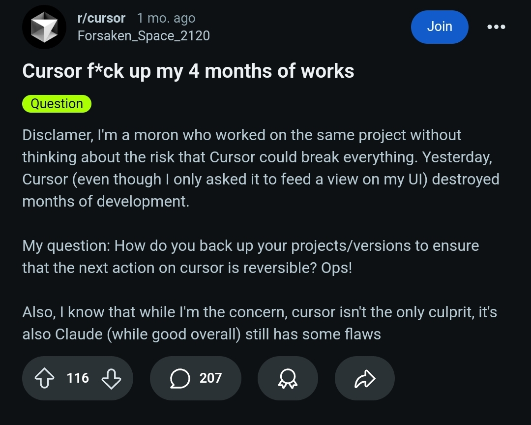This screenshot has height=425, width=531.
Task: Click the 116 vote count
Action: (78, 378)
